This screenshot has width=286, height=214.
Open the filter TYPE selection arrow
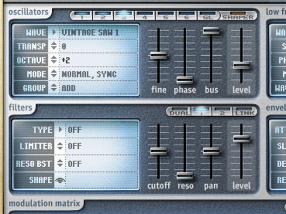pos(60,130)
